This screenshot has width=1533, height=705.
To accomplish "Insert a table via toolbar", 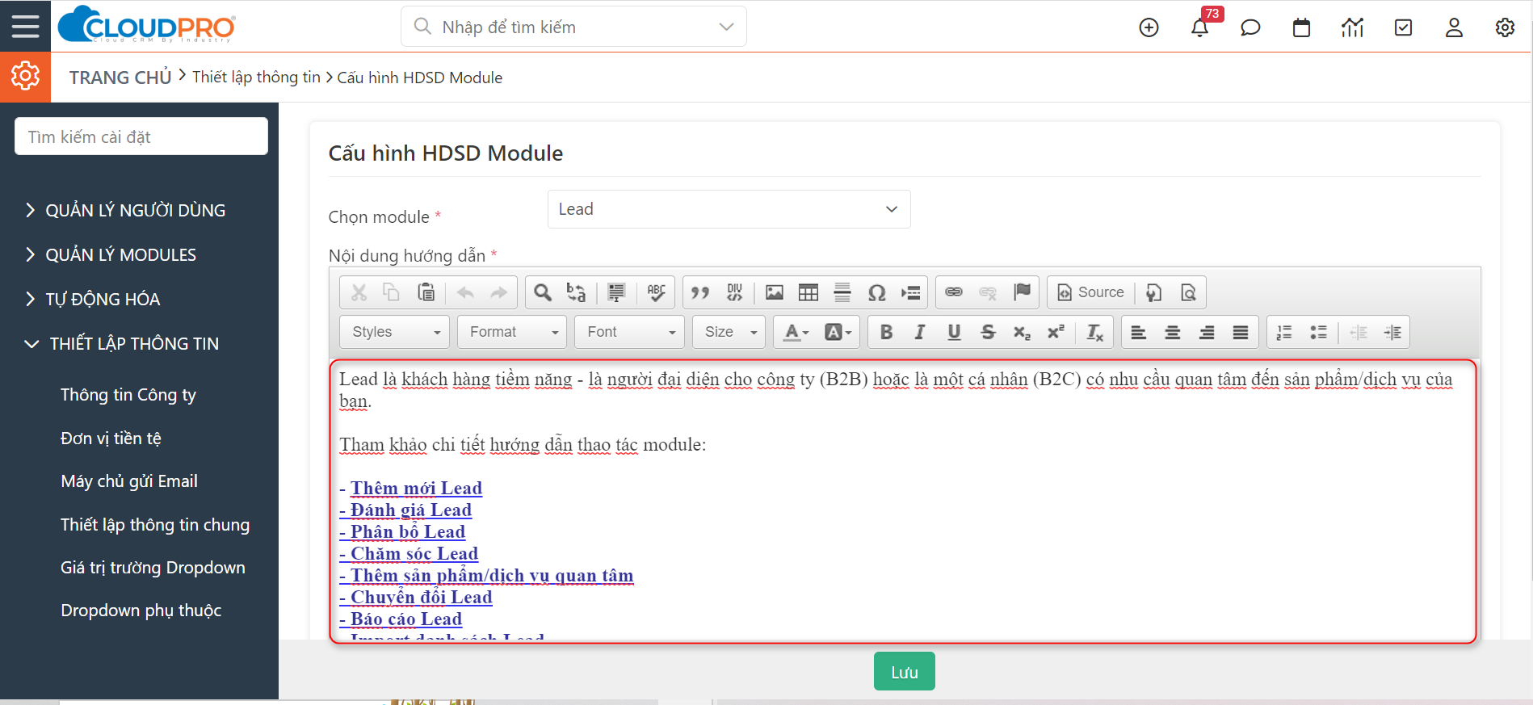I will 808,292.
